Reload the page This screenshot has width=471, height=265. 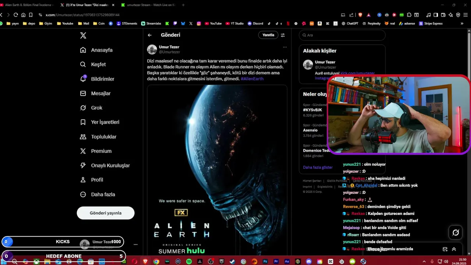[16, 15]
